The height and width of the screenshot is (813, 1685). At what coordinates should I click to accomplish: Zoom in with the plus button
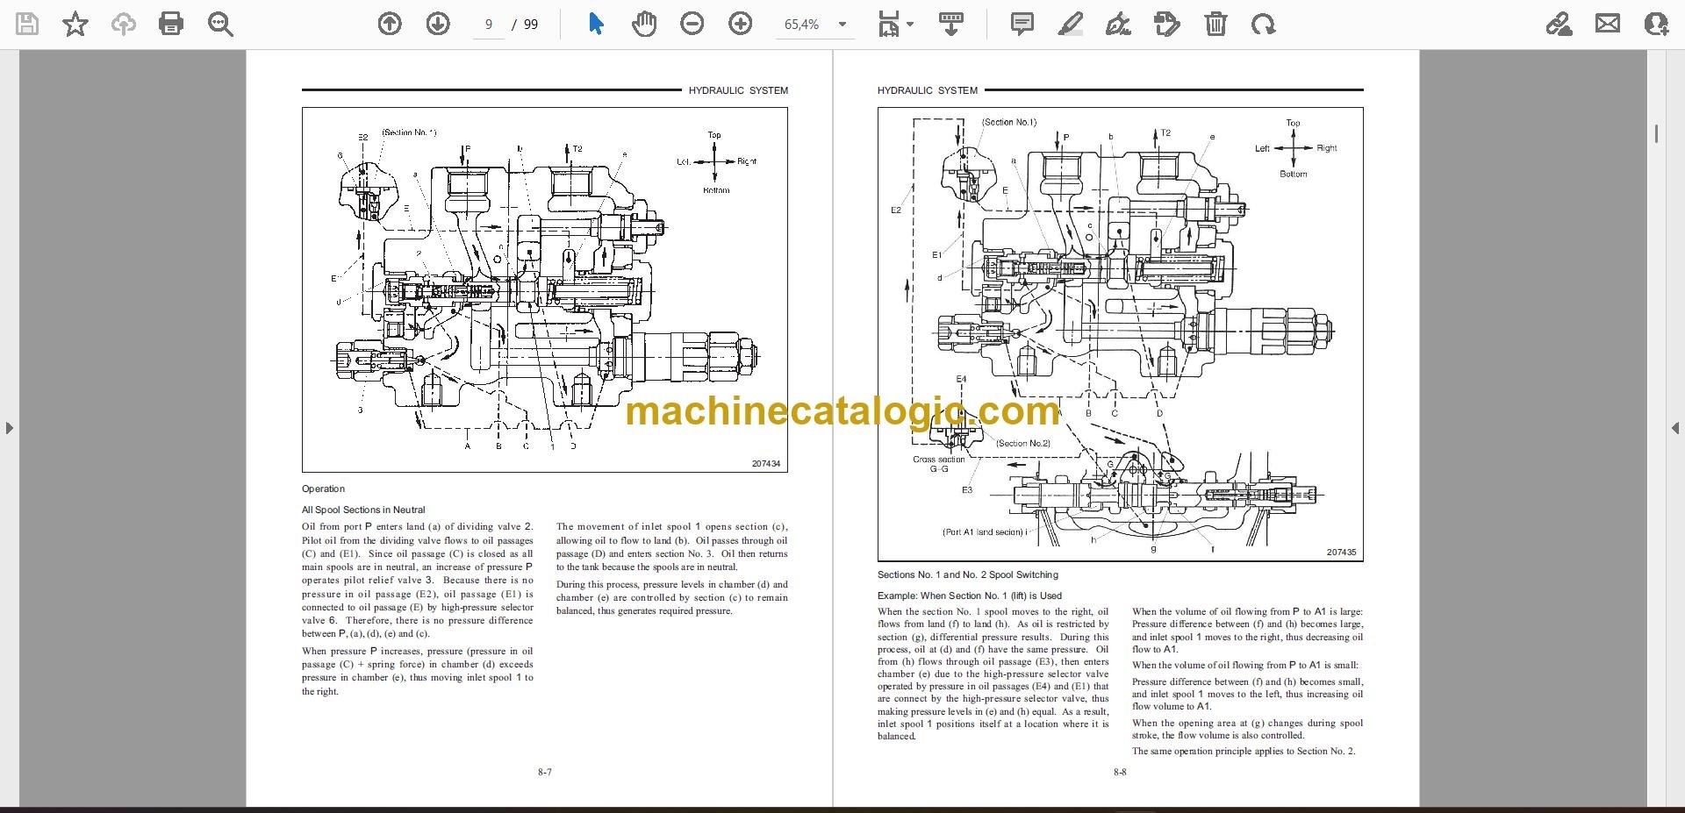pyautogui.click(x=741, y=24)
